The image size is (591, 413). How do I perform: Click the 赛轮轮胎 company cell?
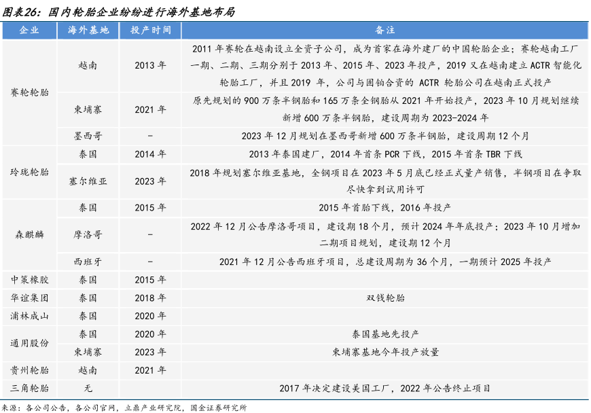[30, 92]
